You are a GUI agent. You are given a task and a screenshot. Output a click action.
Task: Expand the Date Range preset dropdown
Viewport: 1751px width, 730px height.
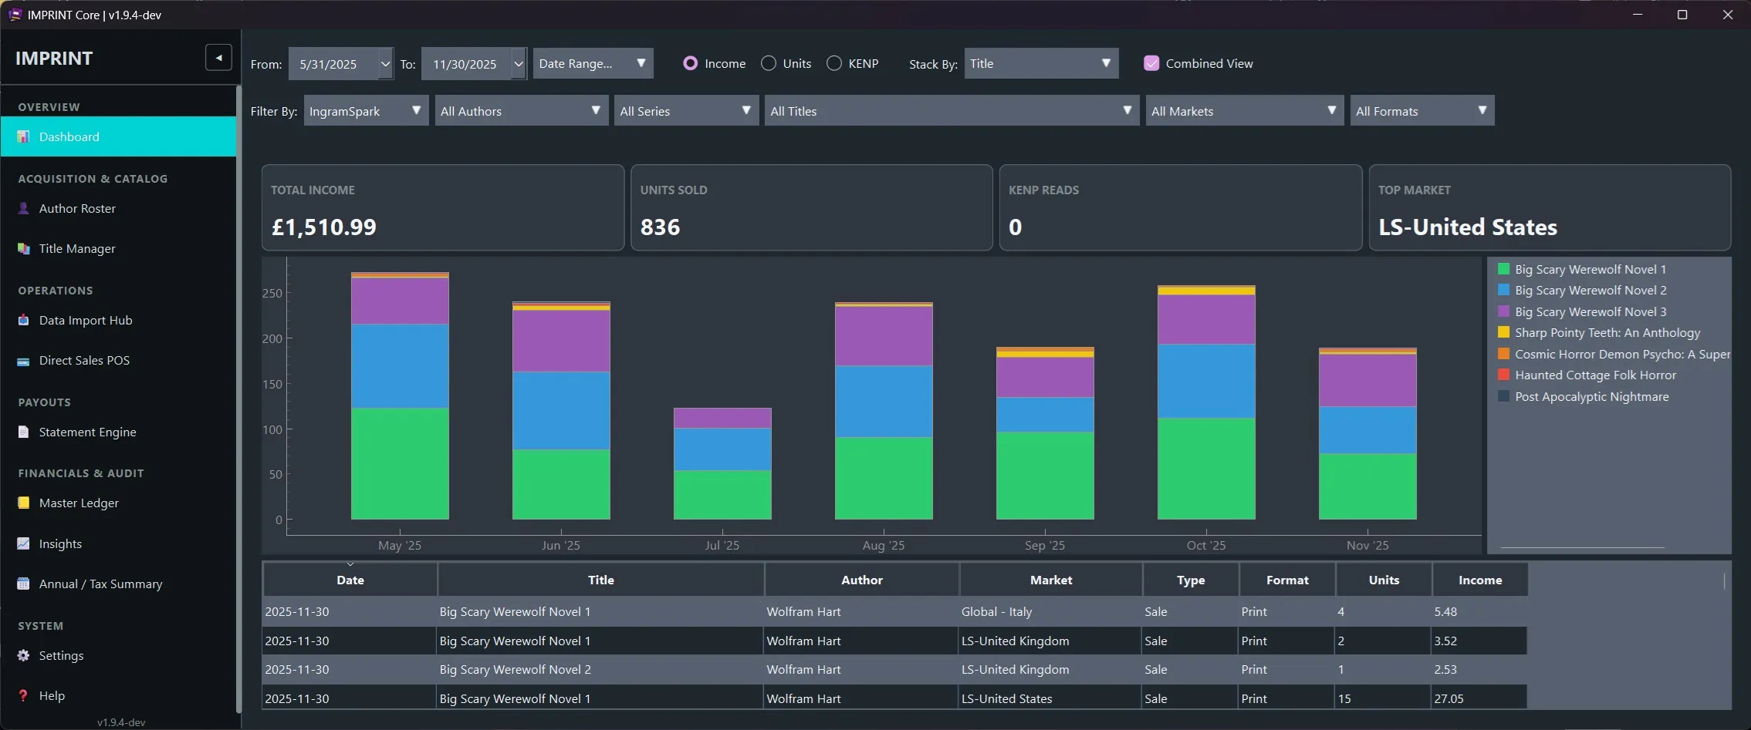(593, 63)
